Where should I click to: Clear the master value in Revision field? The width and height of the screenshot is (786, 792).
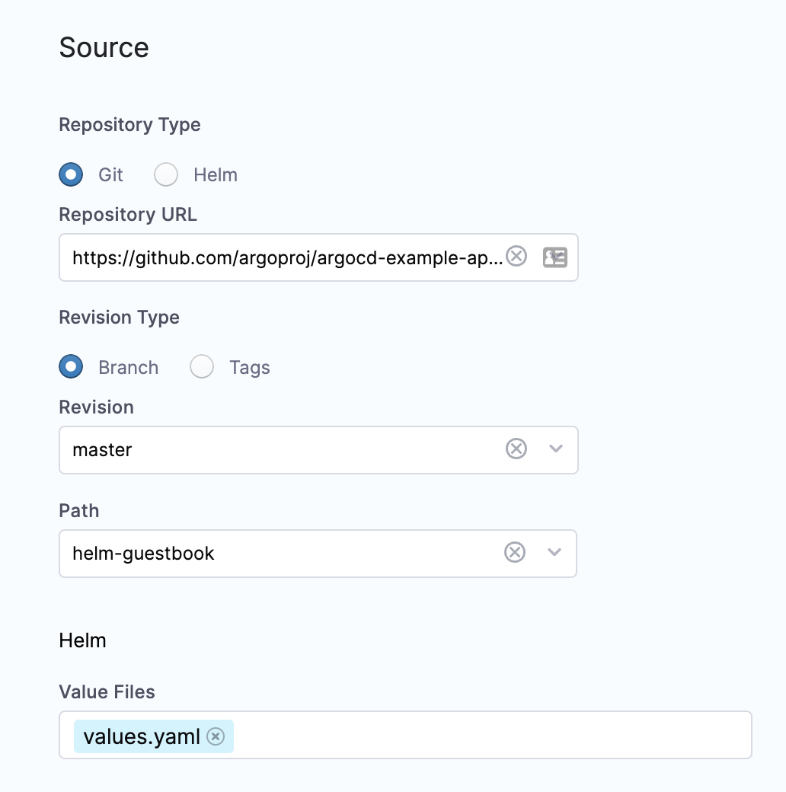516,449
